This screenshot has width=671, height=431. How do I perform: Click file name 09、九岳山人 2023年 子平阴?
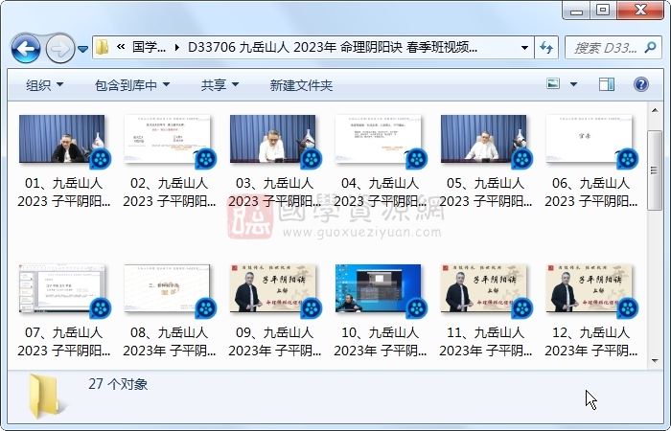(275, 342)
